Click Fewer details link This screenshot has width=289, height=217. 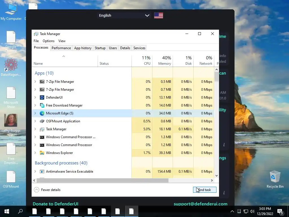point(51,190)
